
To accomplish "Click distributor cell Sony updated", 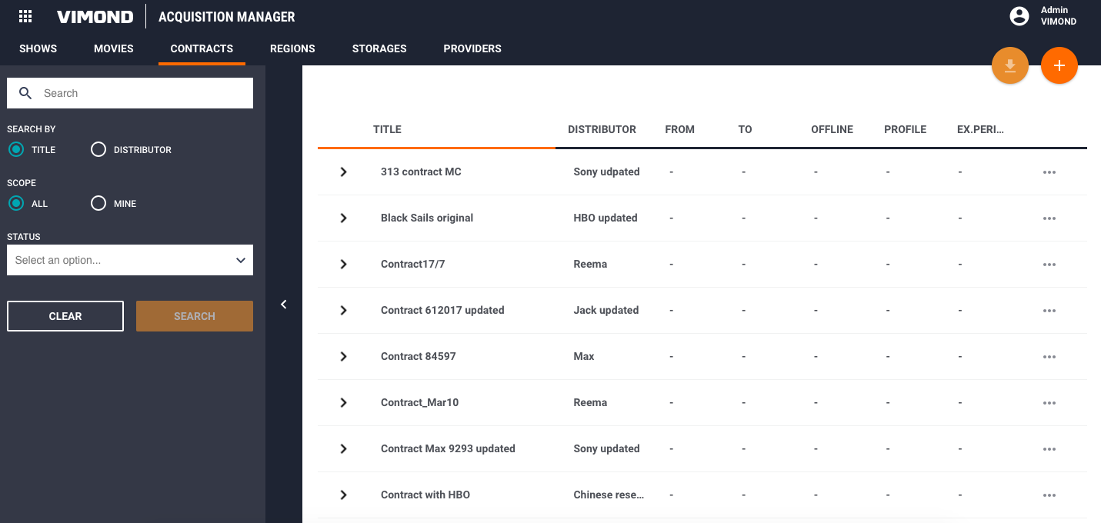I will [606, 448].
